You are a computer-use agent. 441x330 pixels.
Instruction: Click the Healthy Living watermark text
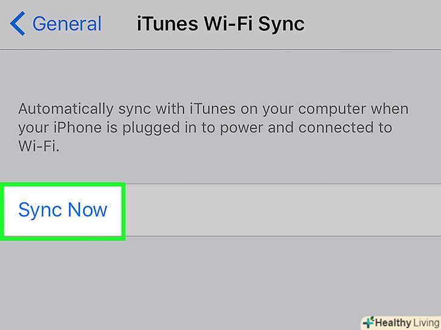click(x=405, y=322)
